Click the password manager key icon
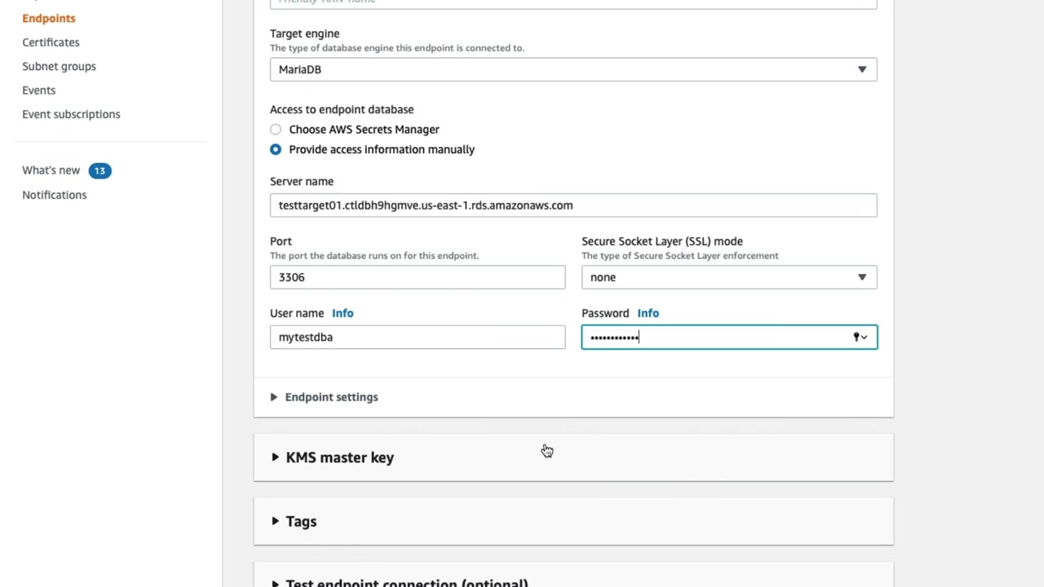 (x=859, y=337)
